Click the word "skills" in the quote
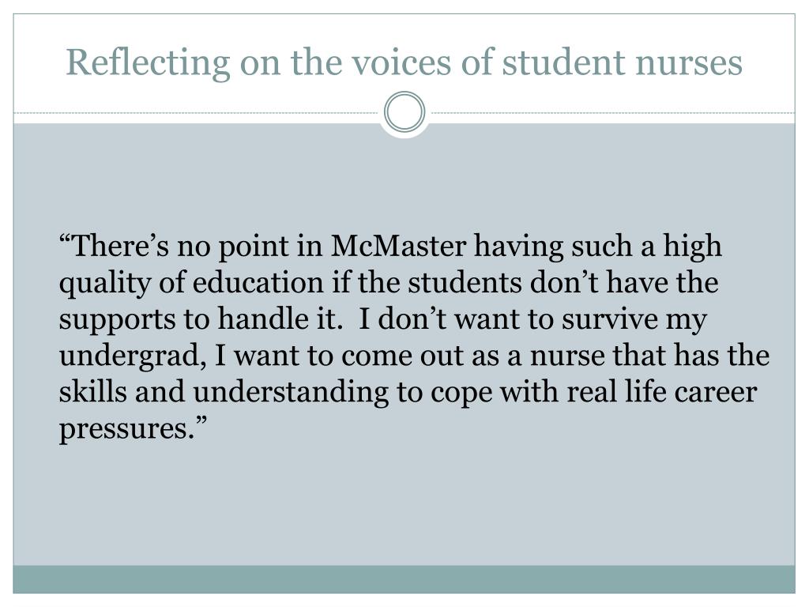Screen dimensions: 809x607 click(x=93, y=392)
